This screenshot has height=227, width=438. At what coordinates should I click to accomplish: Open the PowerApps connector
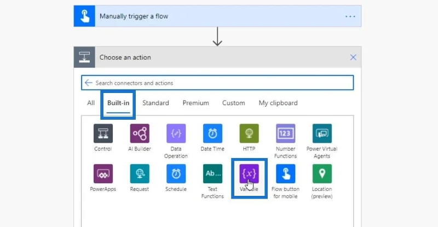103,174
